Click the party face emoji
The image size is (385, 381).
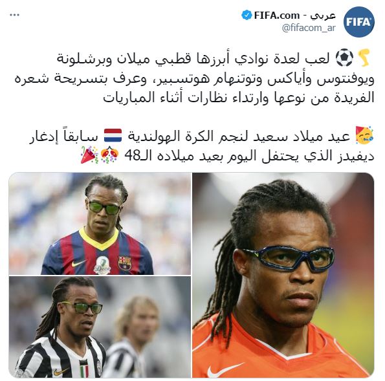click(364, 135)
